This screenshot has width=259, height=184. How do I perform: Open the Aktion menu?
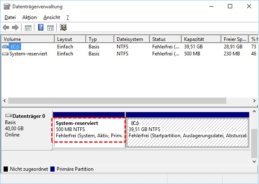click(29, 17)
